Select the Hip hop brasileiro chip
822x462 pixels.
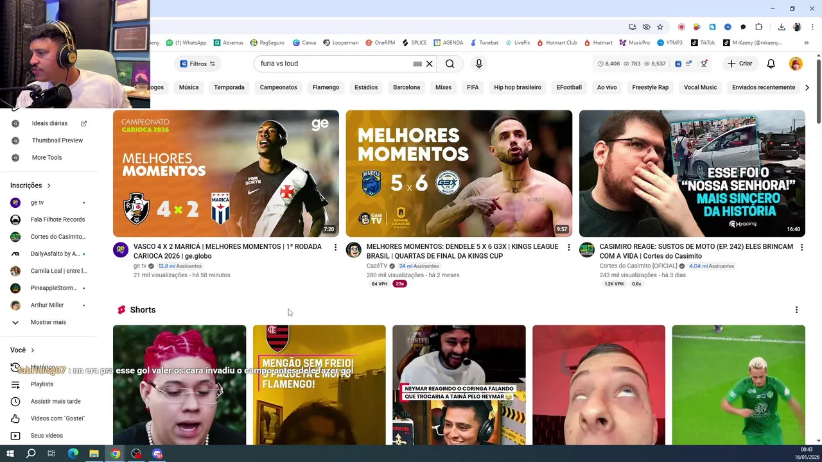(x=518, y=87)
